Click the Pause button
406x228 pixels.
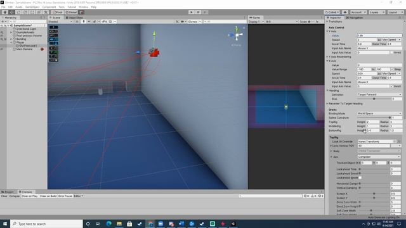click(198, 12)
